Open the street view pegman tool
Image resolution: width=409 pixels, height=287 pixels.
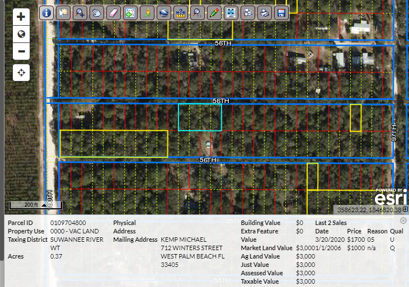tap(147, 12)
